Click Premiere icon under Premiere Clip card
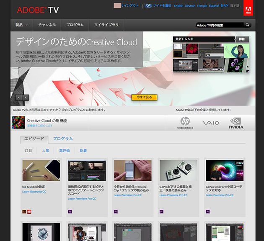Image resolution: width=264 pixels, height=241 pixels. coord(116,212)
